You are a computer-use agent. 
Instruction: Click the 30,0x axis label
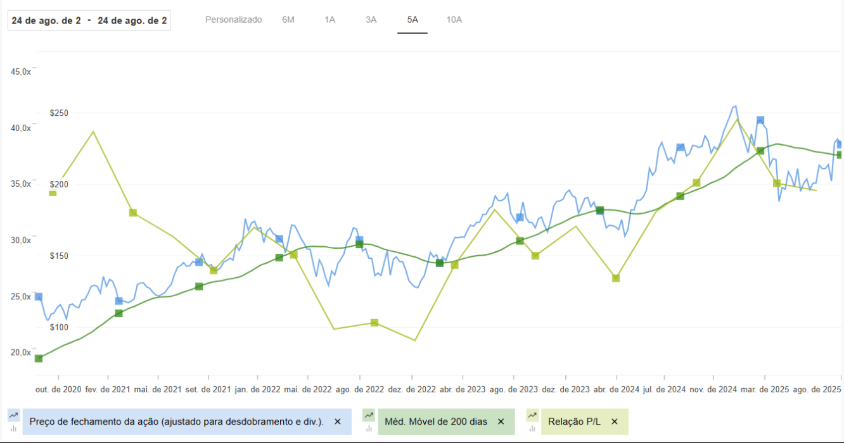[21, 240]
